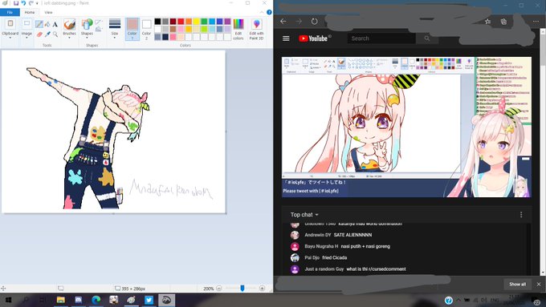Close the browser downloads bar

point(539,284)
